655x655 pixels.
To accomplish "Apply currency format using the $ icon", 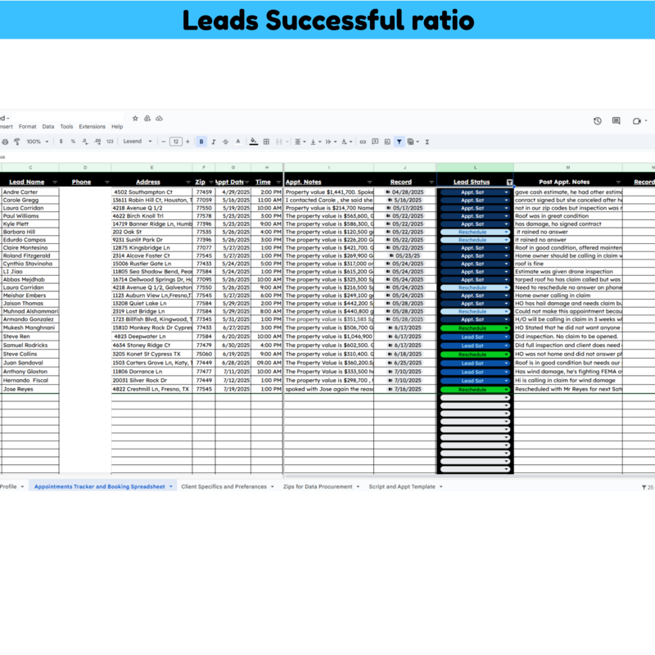I will pos(61,141).
